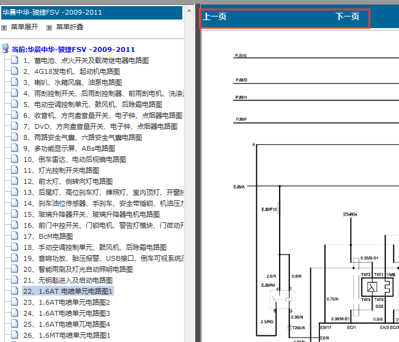The width and height of the screenshot is (399, 342).
Task: Select root 当前:华晨中华-骏捷FSV -2009-2011
Action: pos(73,49)
